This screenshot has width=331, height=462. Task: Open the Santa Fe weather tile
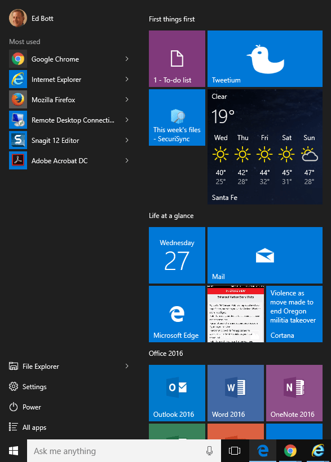click(265, 147)
